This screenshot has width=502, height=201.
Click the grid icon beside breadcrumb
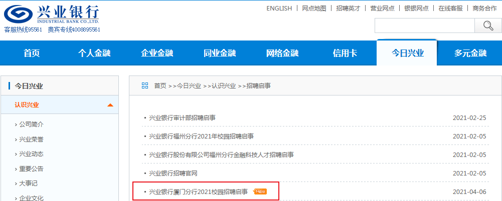145,85
